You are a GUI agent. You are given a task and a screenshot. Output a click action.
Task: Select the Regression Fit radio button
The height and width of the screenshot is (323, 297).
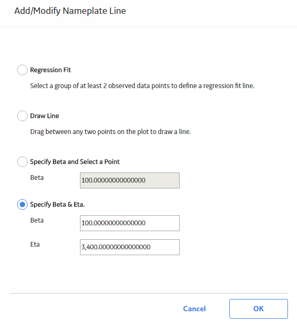pyautogui.click(x=22, y=70)
